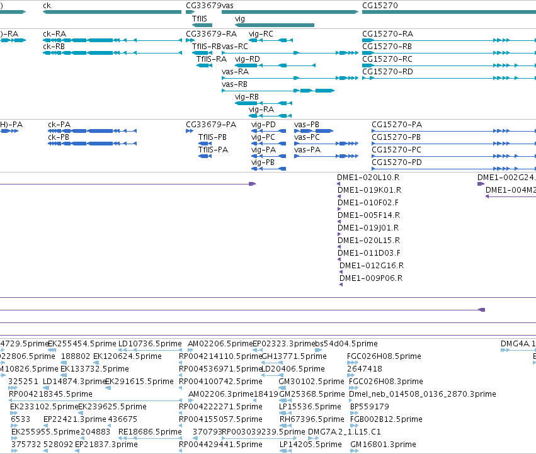Image resolution: width=536 pixels, height=454 pixels.
Task: Select the TfIIS gene label in the top track
Action: point(199,18)
